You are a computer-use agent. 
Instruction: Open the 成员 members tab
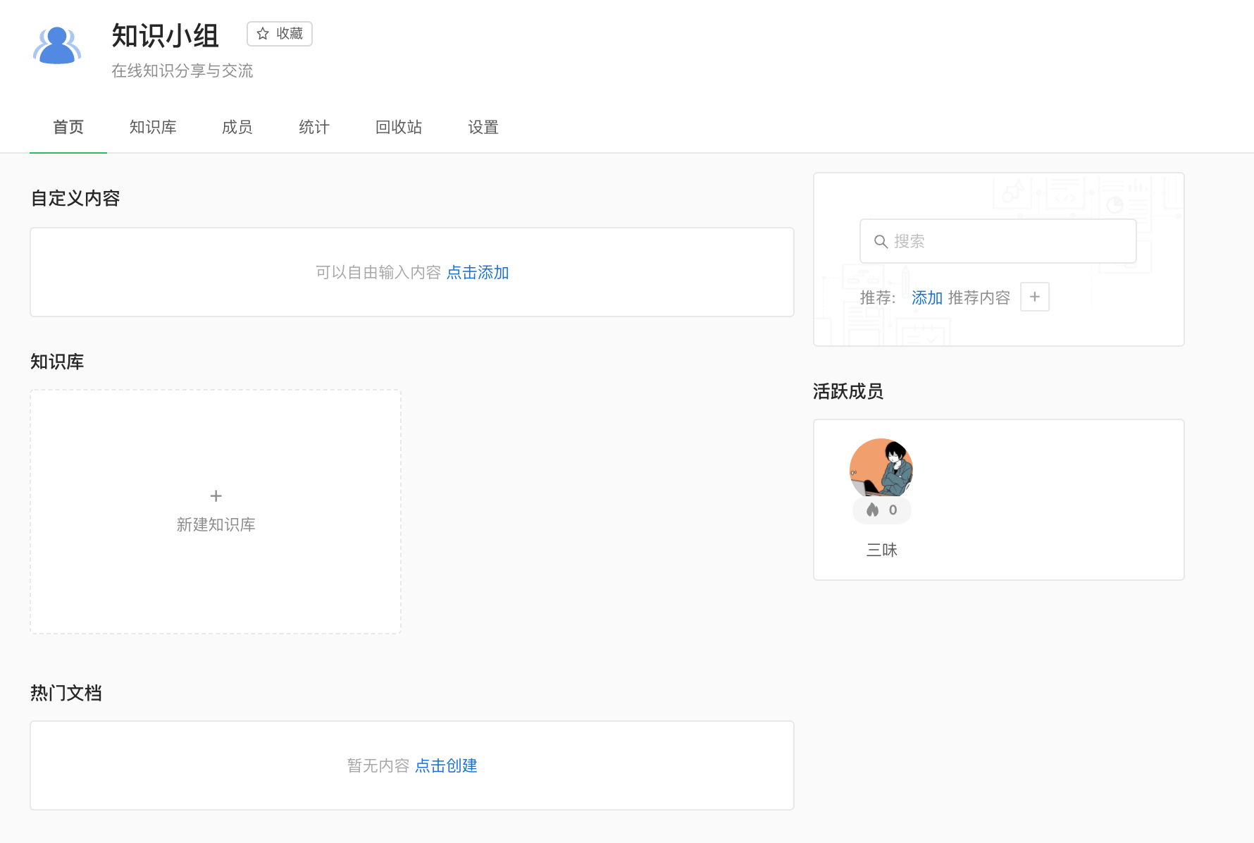click(237, 128)
